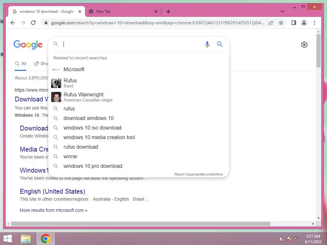Choose 'windows 10 iso download' suggestion
This screenshot has width=327, height=245.
click(x=139, y=128)
